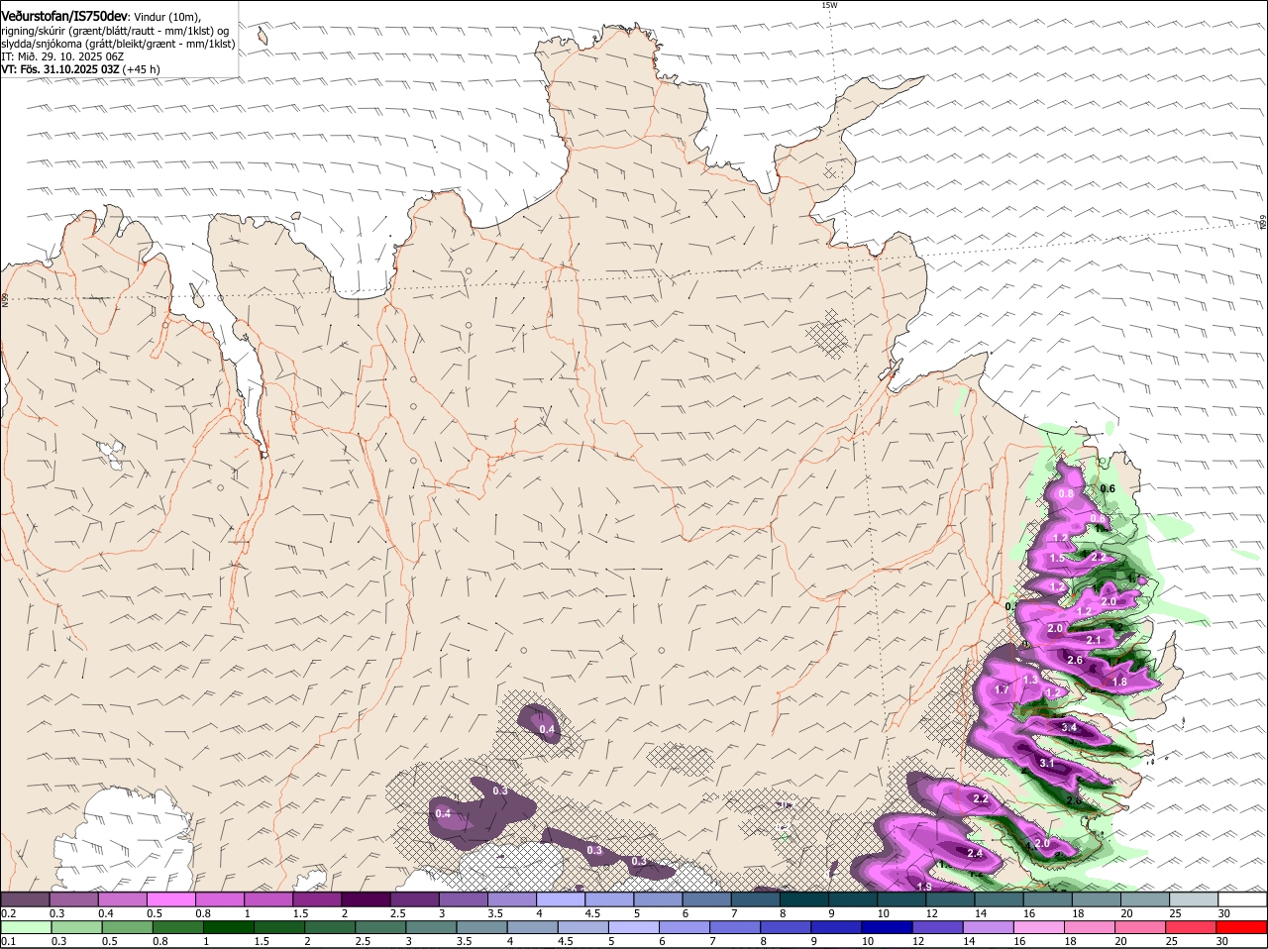The height and width of the screenshot is (949, 1268).
Task: Click the 0.6 precipitation value on the map
Action: pos(1109,488)
